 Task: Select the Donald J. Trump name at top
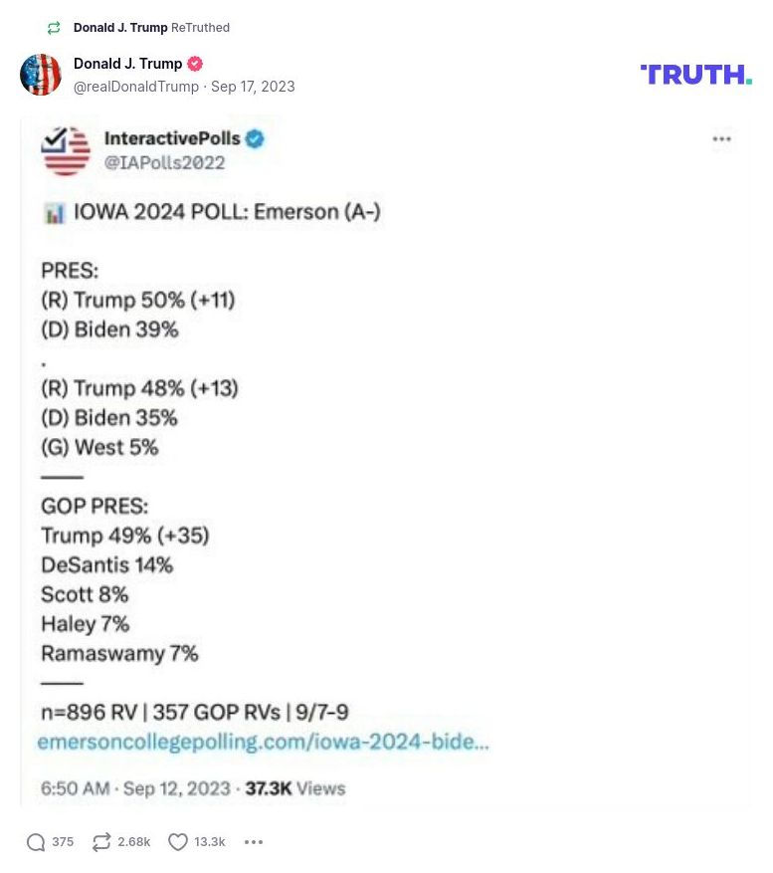128,63
